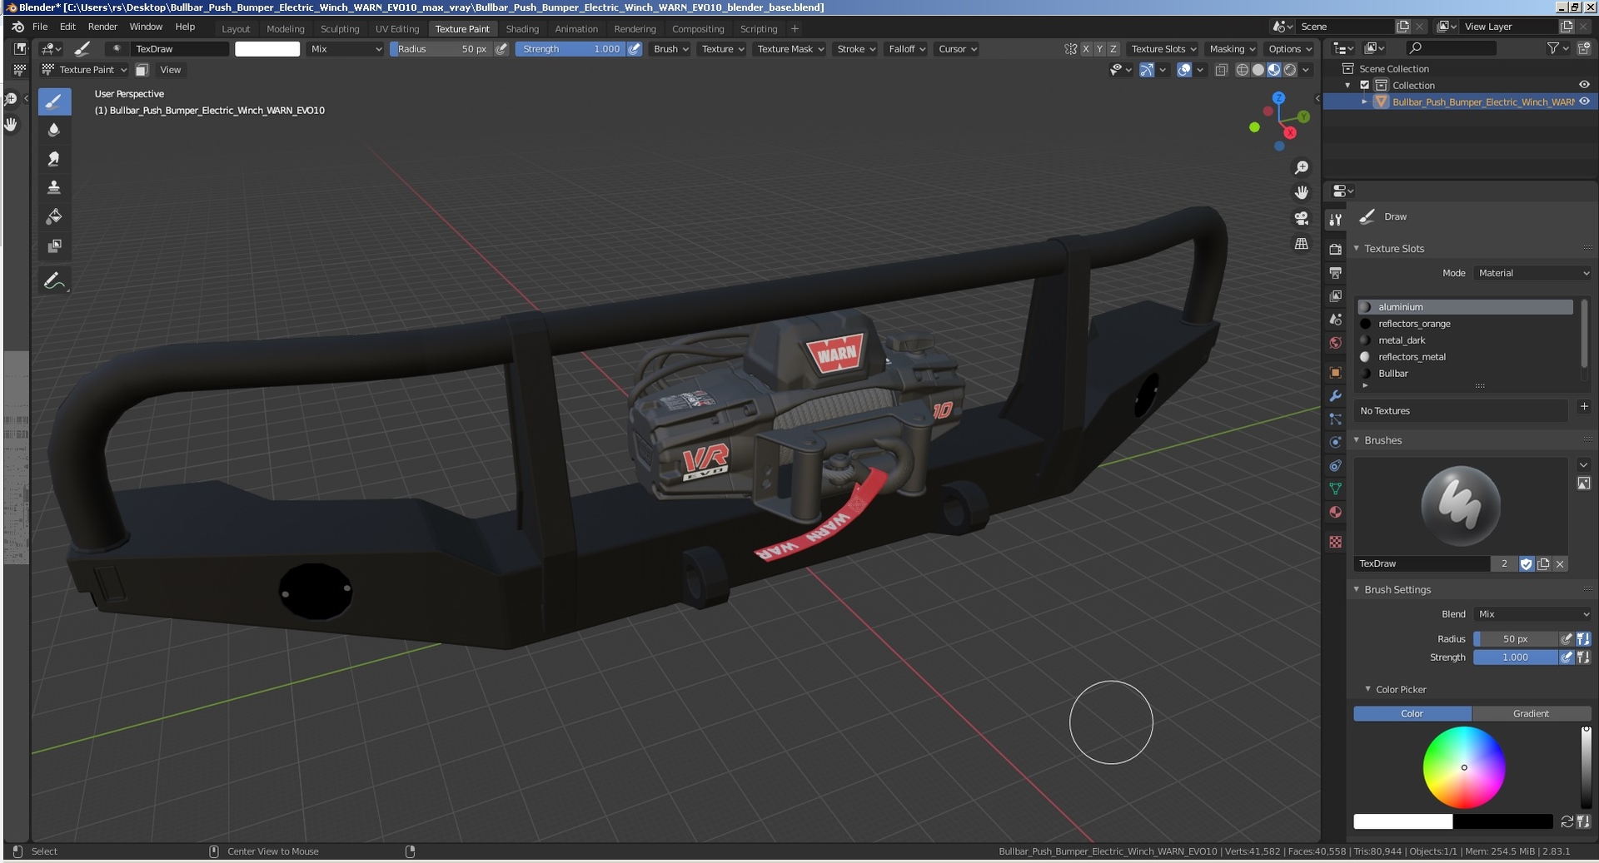Screen dimensions: 1599x863
Task: Toggle X-axis mirror symmetry in header
Action: pyautogui.click(x=1085, y=49)
